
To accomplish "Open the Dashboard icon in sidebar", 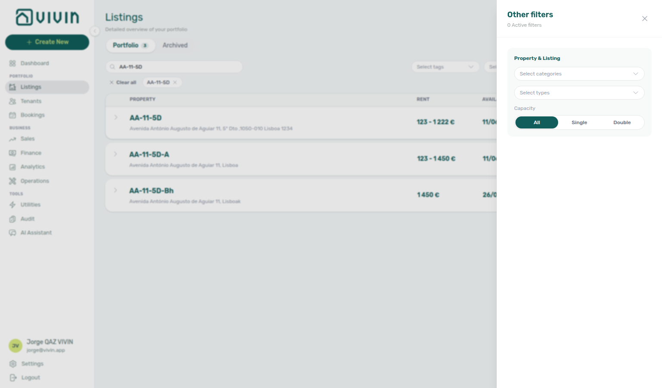I will click(x=12, y=63).
